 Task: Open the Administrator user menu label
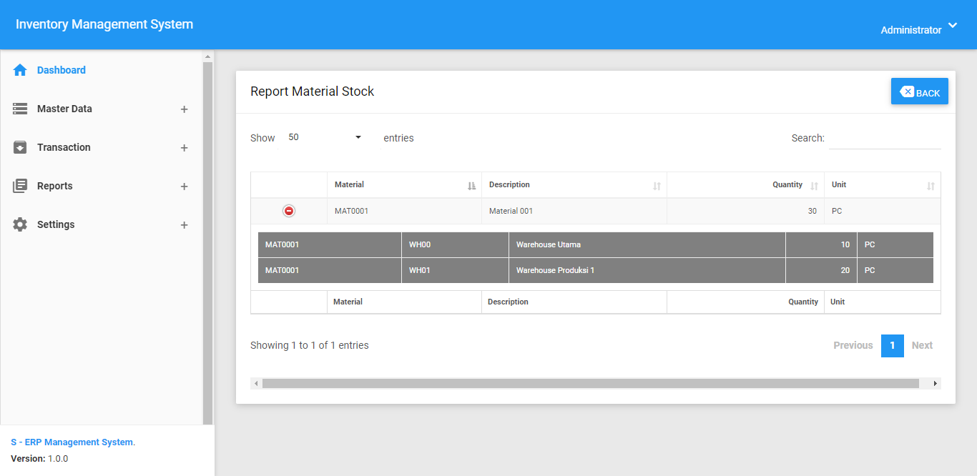(x=910, y=30)
